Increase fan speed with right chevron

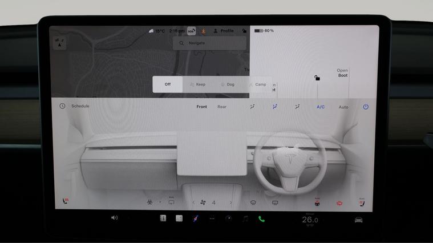tap(230, 202)
